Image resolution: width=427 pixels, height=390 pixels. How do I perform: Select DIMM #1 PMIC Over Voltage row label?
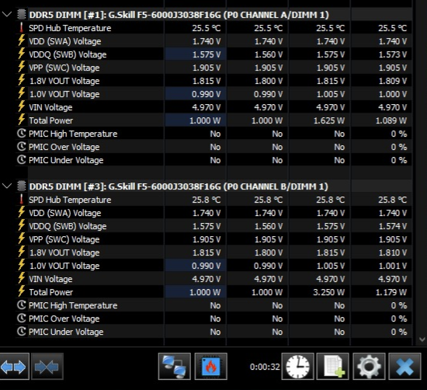[x=64, y=147]
